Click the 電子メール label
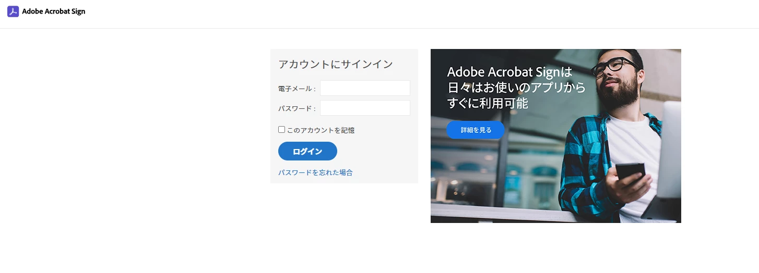Screen dimensions: 759x273 [x=297, y=89]
